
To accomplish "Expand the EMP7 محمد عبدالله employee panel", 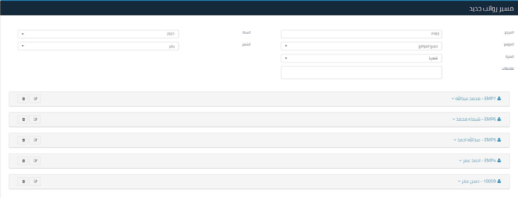I will pyautogui.click(x=476, y=98).
